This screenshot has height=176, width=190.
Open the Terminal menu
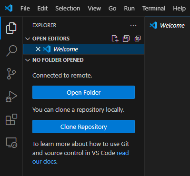(x=154, y=8)
